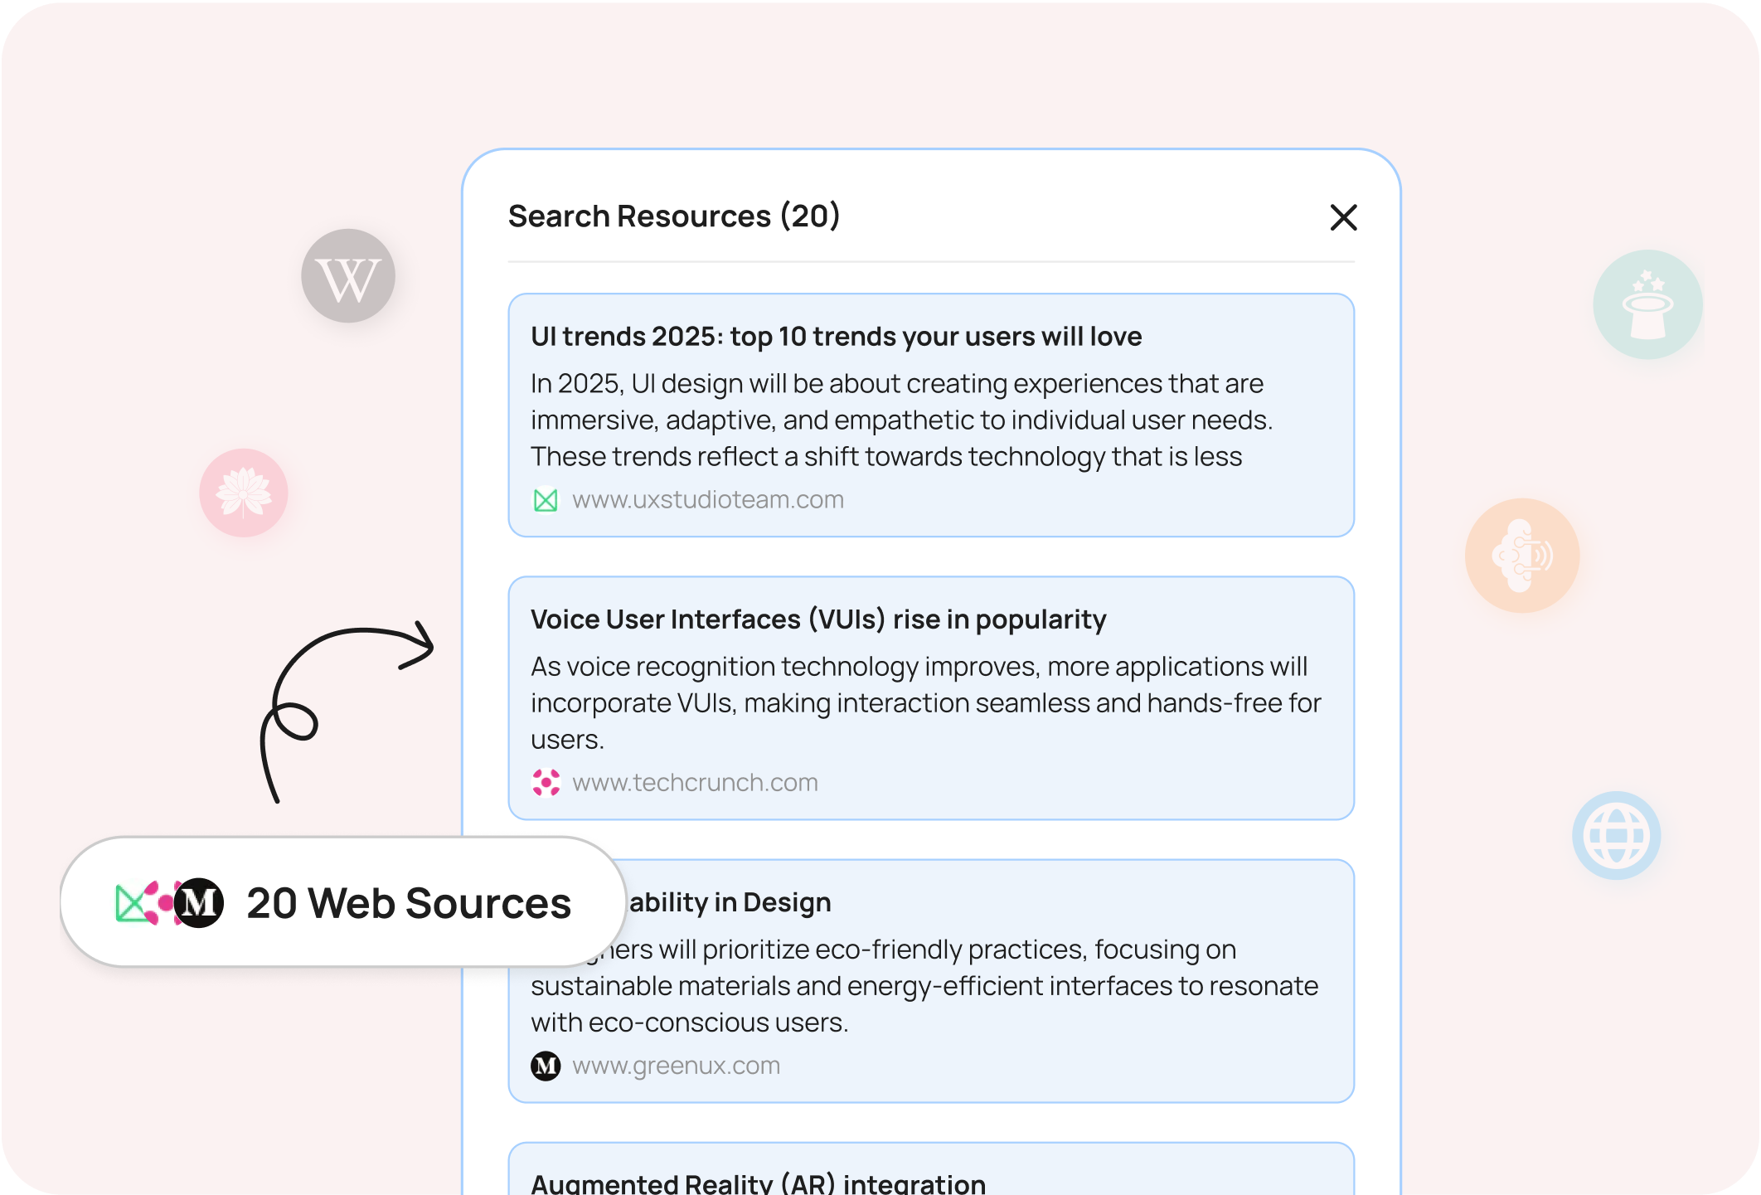Close the Search Resources panel
Screen dimensions: 1761x1195
pos(1343,217)
